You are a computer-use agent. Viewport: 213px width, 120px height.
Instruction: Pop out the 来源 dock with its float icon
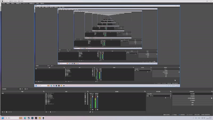click(88, 91)
